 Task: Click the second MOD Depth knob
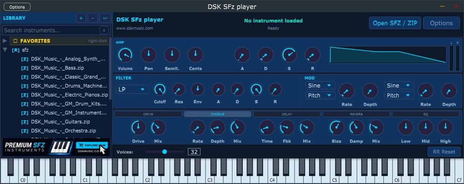449,91
